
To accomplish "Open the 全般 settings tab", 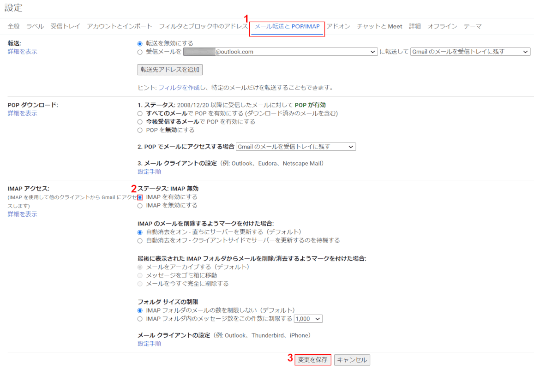I will click(14, 26).
